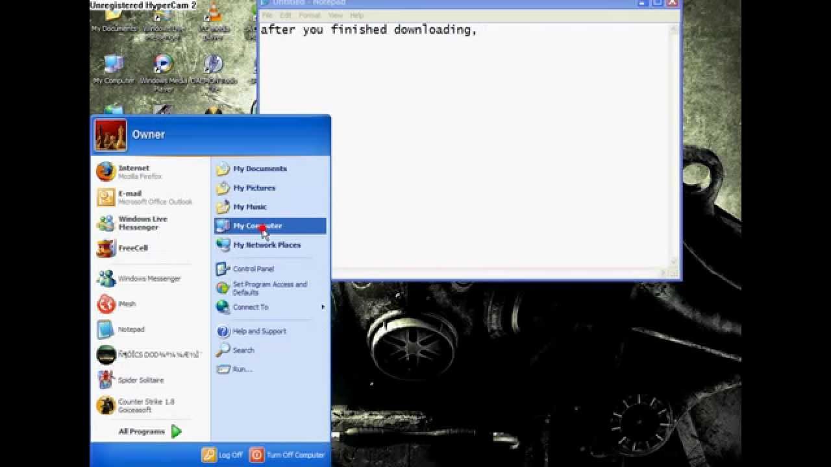
Task: Open Set Program Access and Defaults
Action: [270, 288]
